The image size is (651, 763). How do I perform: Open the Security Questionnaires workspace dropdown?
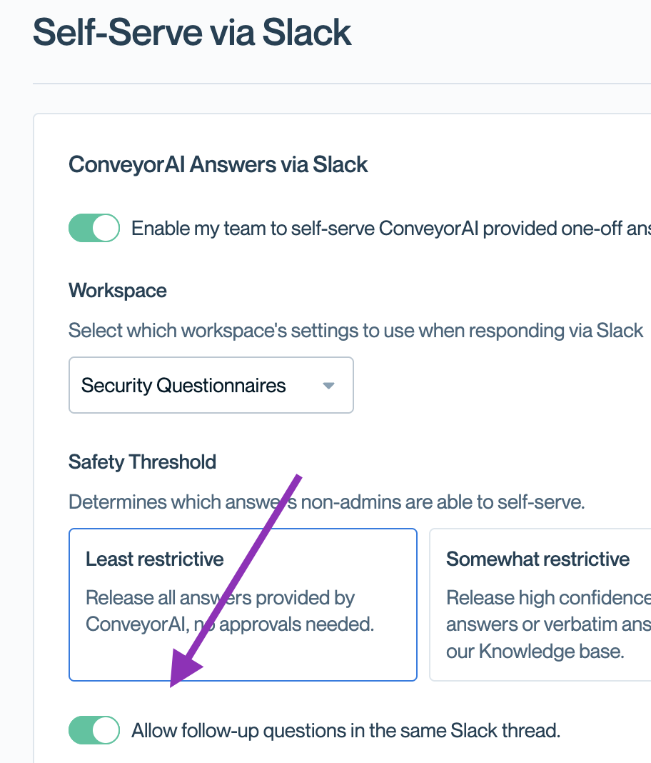pyautogui.click(x=211, y=385)
